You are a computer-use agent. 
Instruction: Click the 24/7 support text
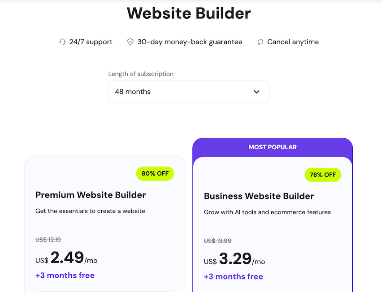pyautogui.click(x=91, y=42)
